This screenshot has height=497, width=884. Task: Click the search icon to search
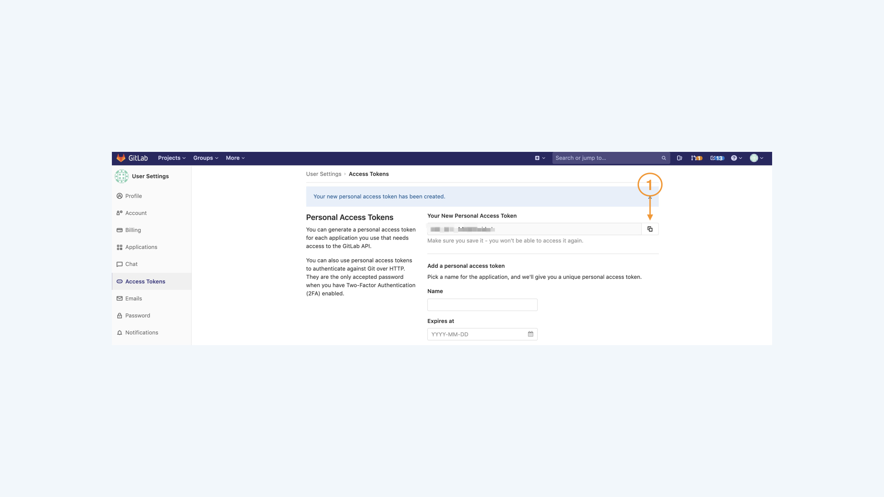point(663,158)
